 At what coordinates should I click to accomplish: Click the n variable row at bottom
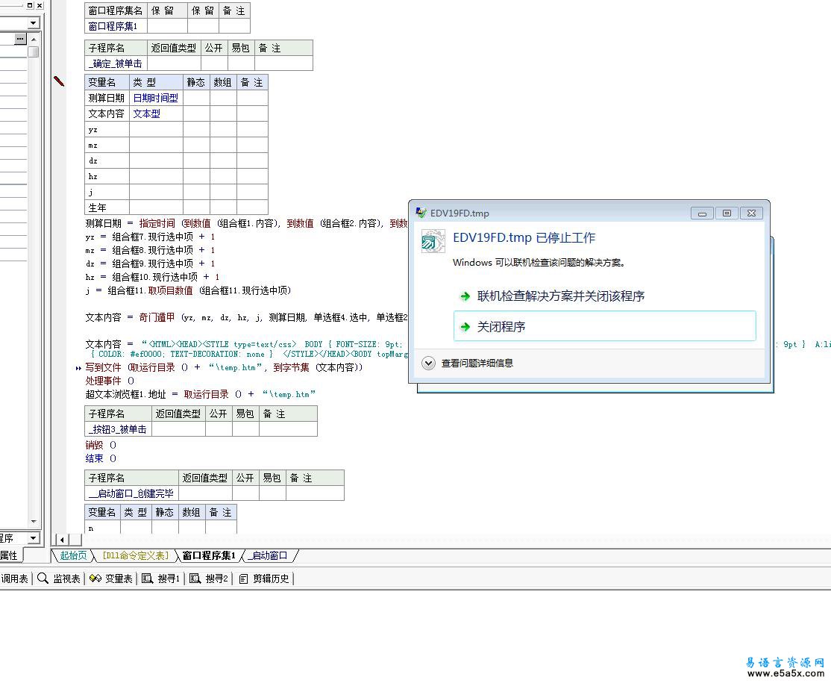coord(160,528)
